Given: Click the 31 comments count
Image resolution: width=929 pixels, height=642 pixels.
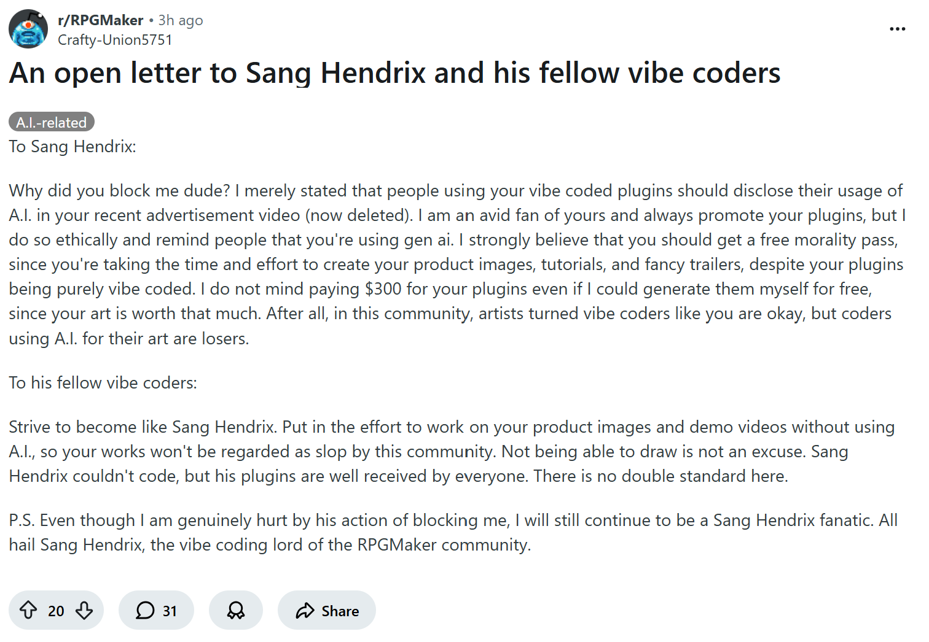Looking at the screenshot, I should 170,611.
